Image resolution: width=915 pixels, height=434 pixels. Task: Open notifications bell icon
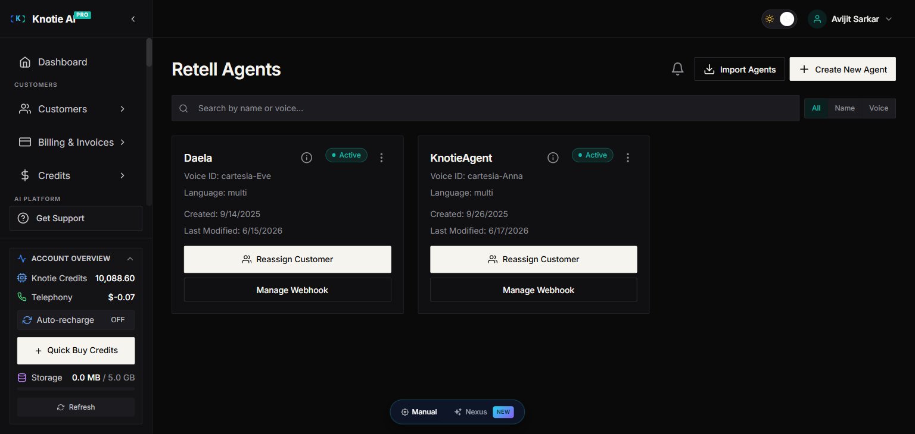(677, 69)
